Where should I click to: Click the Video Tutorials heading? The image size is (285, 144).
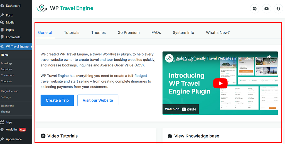point(63,136)
